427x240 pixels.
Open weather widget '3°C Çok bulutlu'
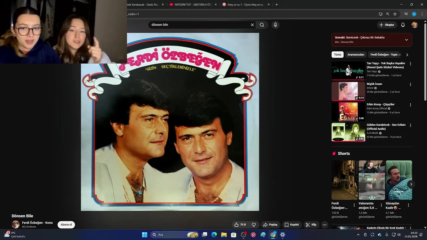[x=15, y=235]
